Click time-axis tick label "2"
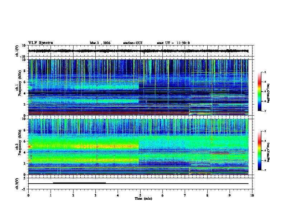 point(73,195)
